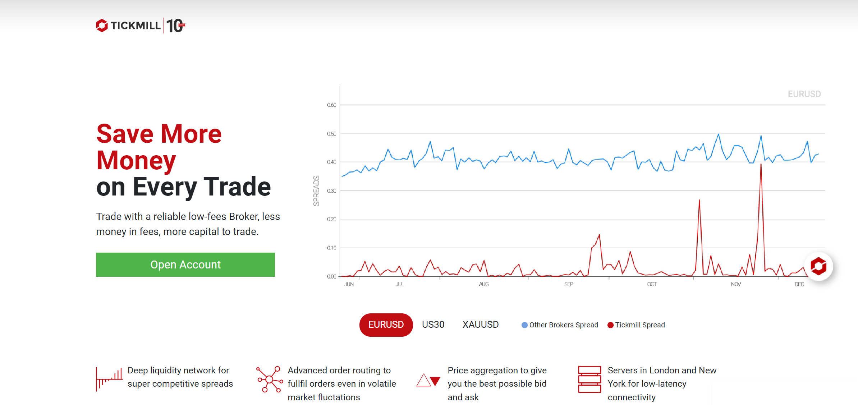Click the deep liquidity network icon
This screenshot has height=405, width=858.
[109, 379]
